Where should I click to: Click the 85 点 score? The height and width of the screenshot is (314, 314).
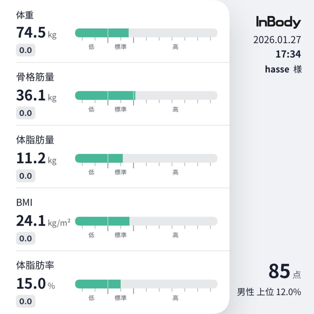284,271
